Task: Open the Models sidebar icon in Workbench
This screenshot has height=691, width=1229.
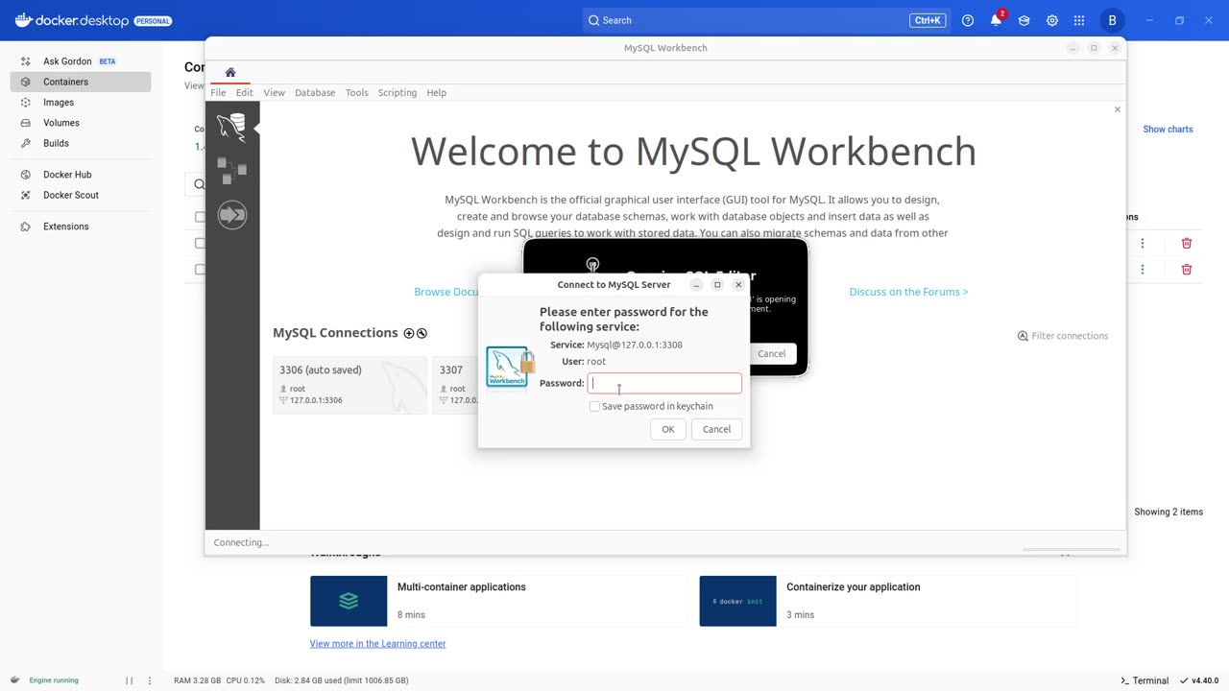Action: (x=231, y=171)
